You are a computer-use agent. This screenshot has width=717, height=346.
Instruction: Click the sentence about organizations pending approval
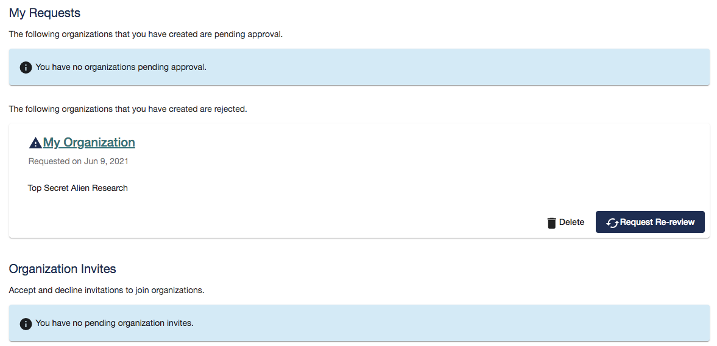pyautogui.click(x=146, y=34)
